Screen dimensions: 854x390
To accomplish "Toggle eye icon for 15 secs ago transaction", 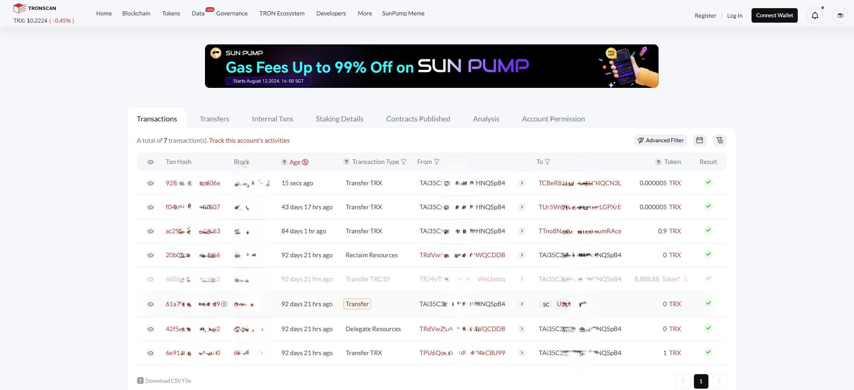I will coord(151,183).
